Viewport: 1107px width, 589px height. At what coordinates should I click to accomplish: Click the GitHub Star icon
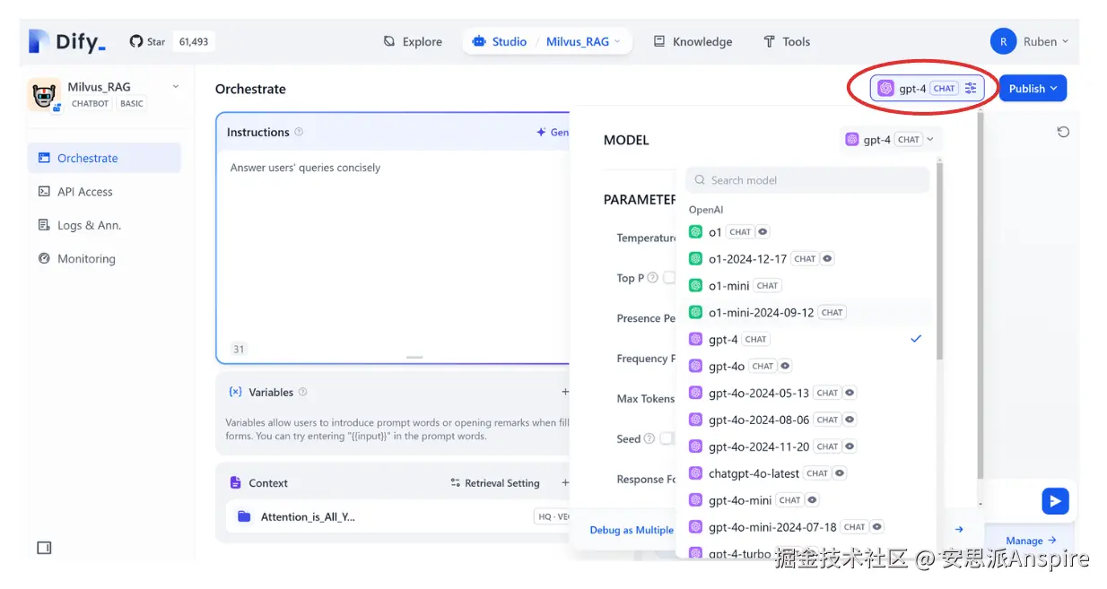[x=136, y=41]
